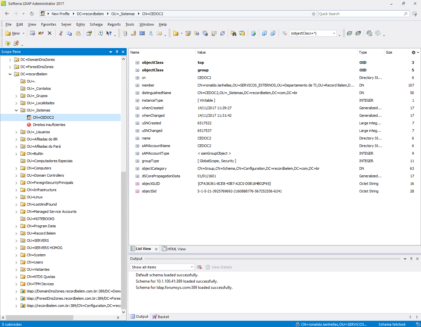Click the Modify attribute toolbar icon
The width and height of the screenshot is (421, 327).
click(32, 33)
